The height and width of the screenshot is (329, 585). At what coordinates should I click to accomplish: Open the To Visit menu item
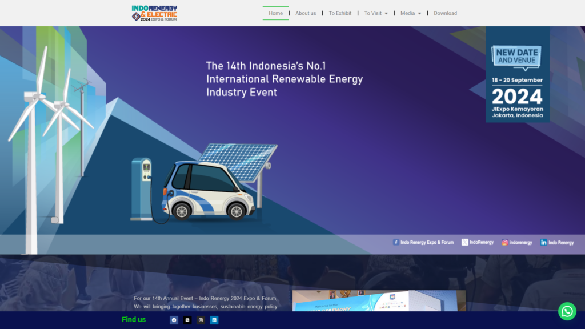coord(373,13)
